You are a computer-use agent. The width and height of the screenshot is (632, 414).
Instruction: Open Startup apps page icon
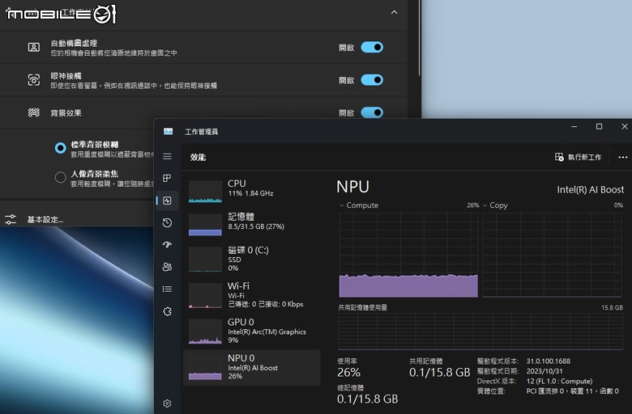tap(167, 245)
